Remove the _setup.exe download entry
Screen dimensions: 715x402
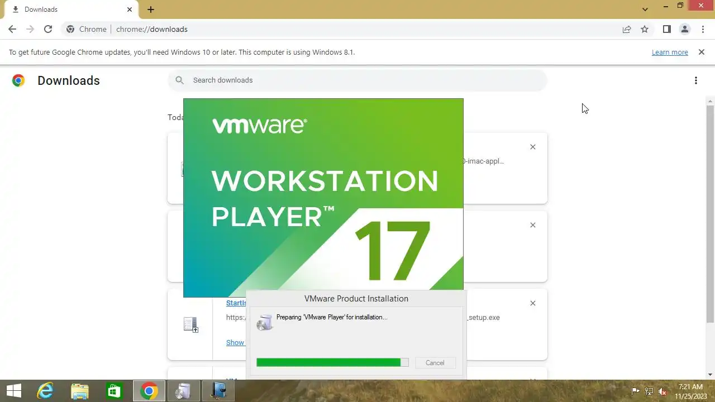click(x=532, y=303)
